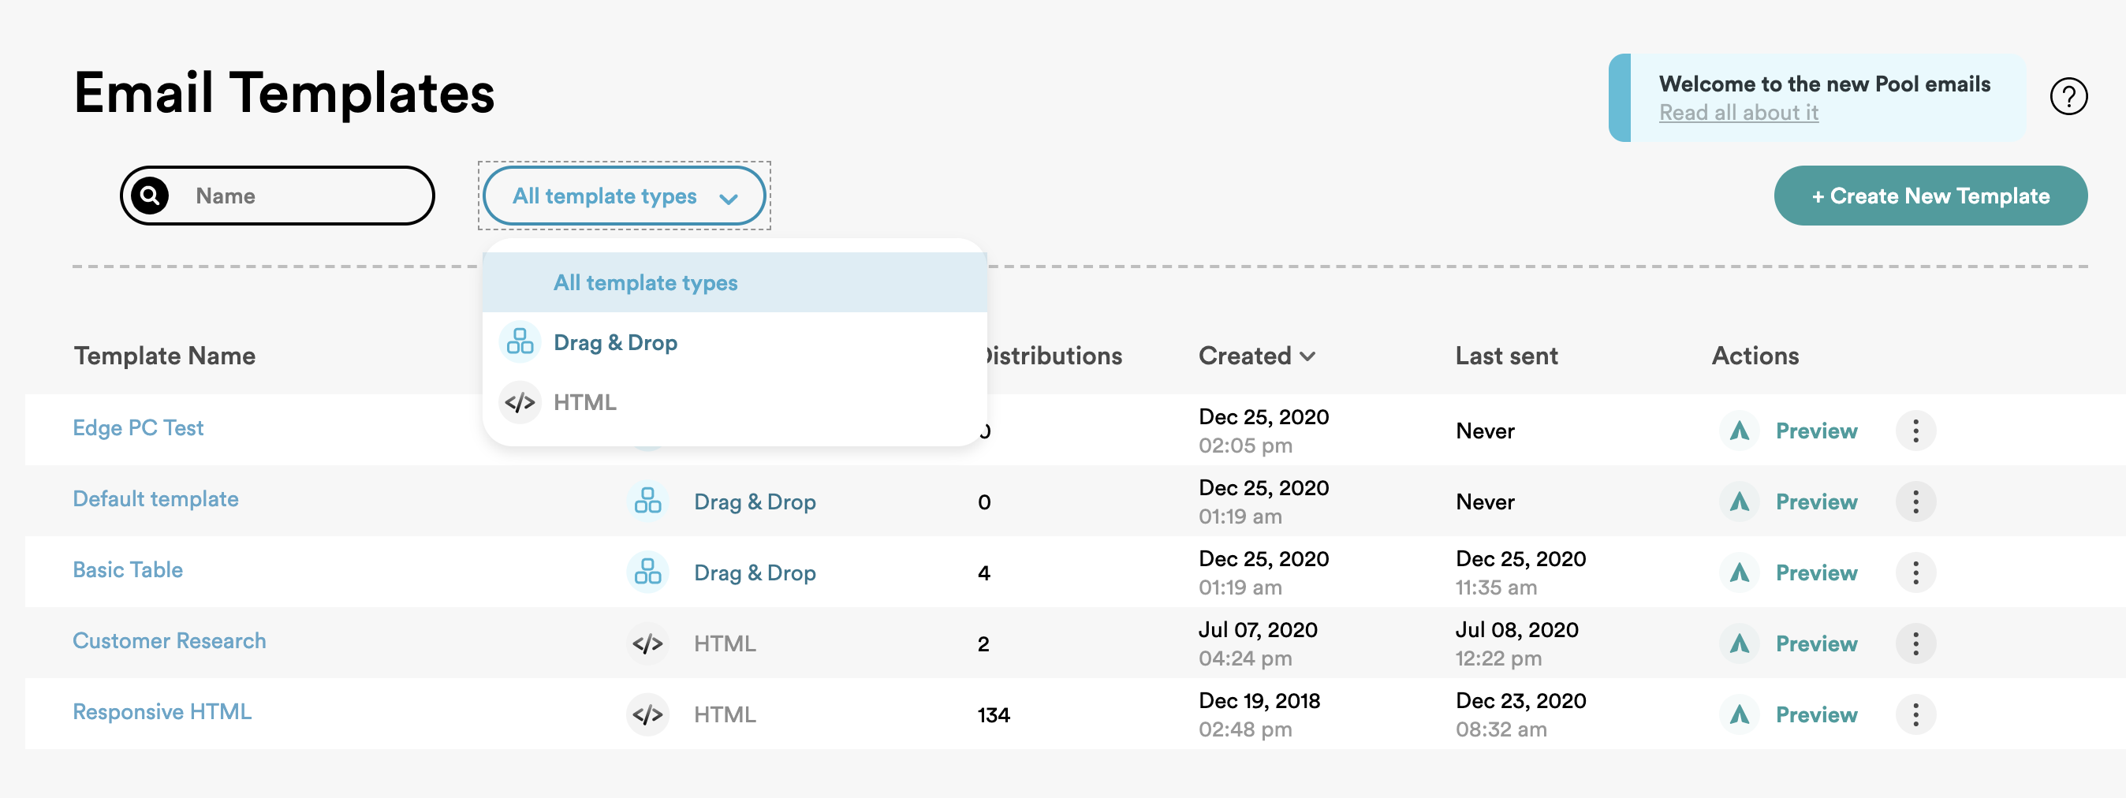Preview the Responsive HTML template
Viewport: 2126px width, 798px height.
pos(1815,714)
